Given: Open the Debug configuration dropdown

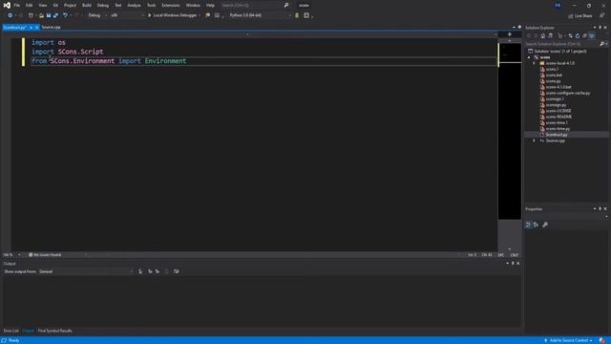Looking at the screenshot, I should click(97, 15).
